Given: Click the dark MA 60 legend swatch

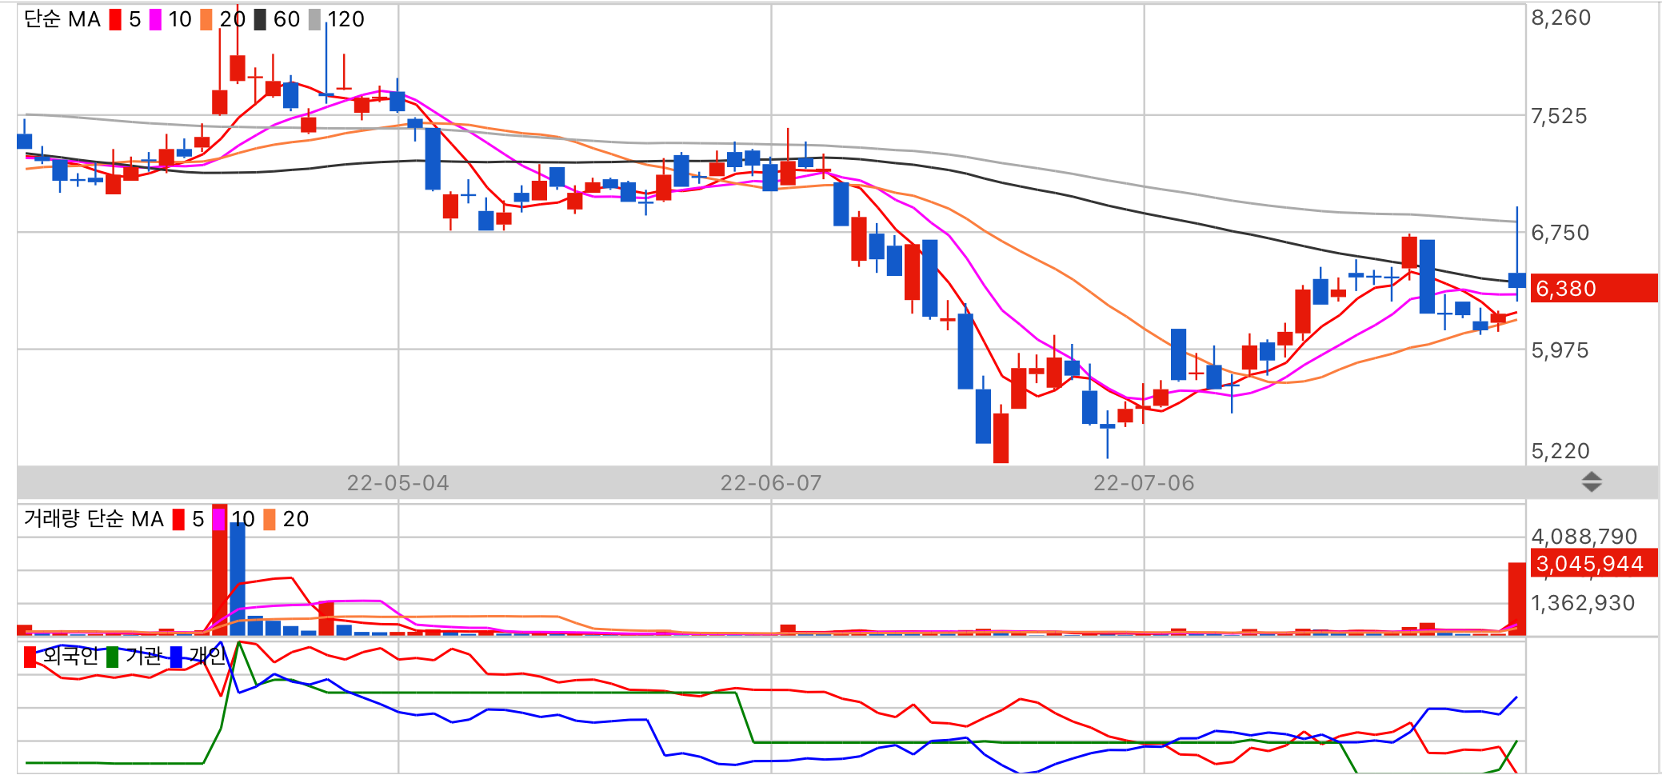Looking at the screenshot, I should point(260,19).
